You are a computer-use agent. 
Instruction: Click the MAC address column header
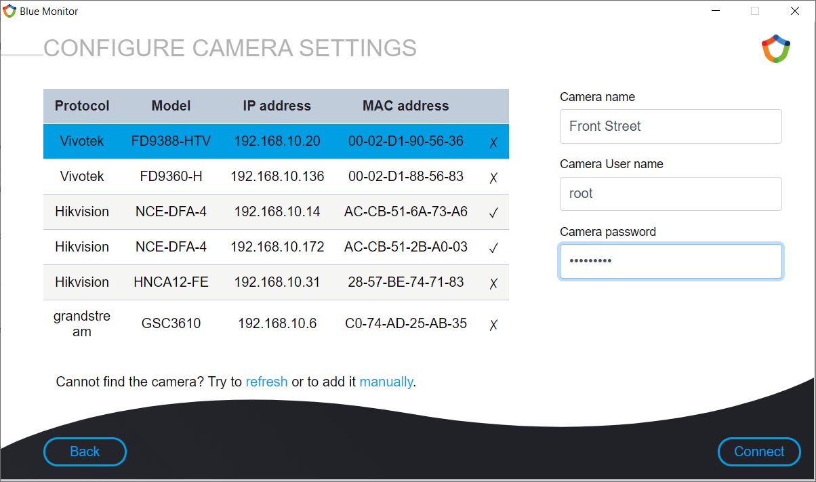click(406, 106)
